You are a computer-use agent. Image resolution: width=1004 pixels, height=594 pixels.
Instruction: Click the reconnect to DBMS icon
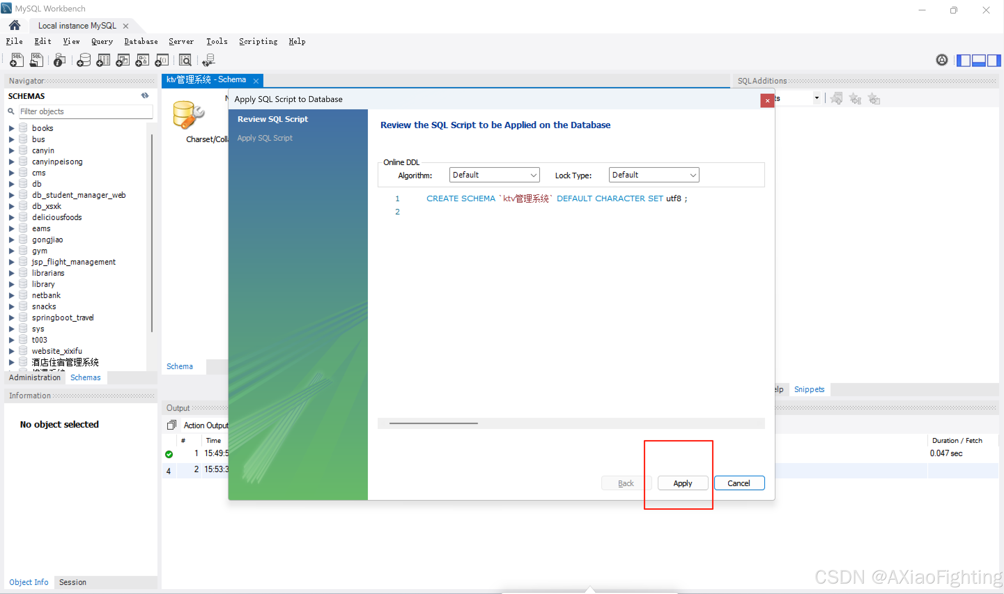click(209, 60)
